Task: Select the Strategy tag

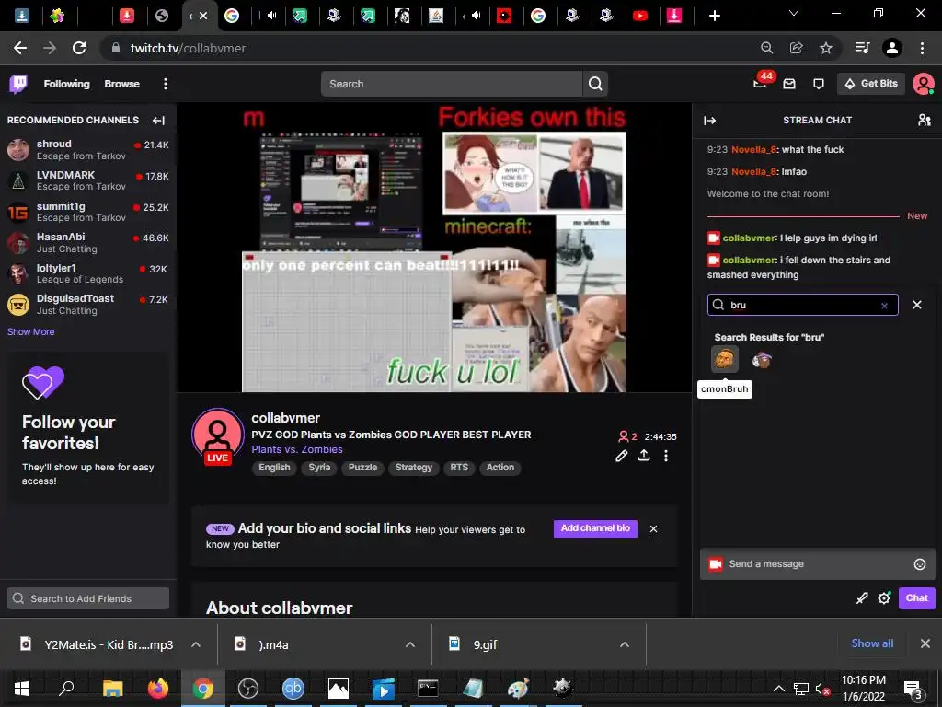Action: [414, 468]
